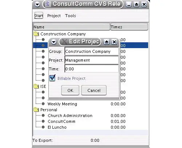
Task: Open the Project menu
Action: (x=54, y=16)
